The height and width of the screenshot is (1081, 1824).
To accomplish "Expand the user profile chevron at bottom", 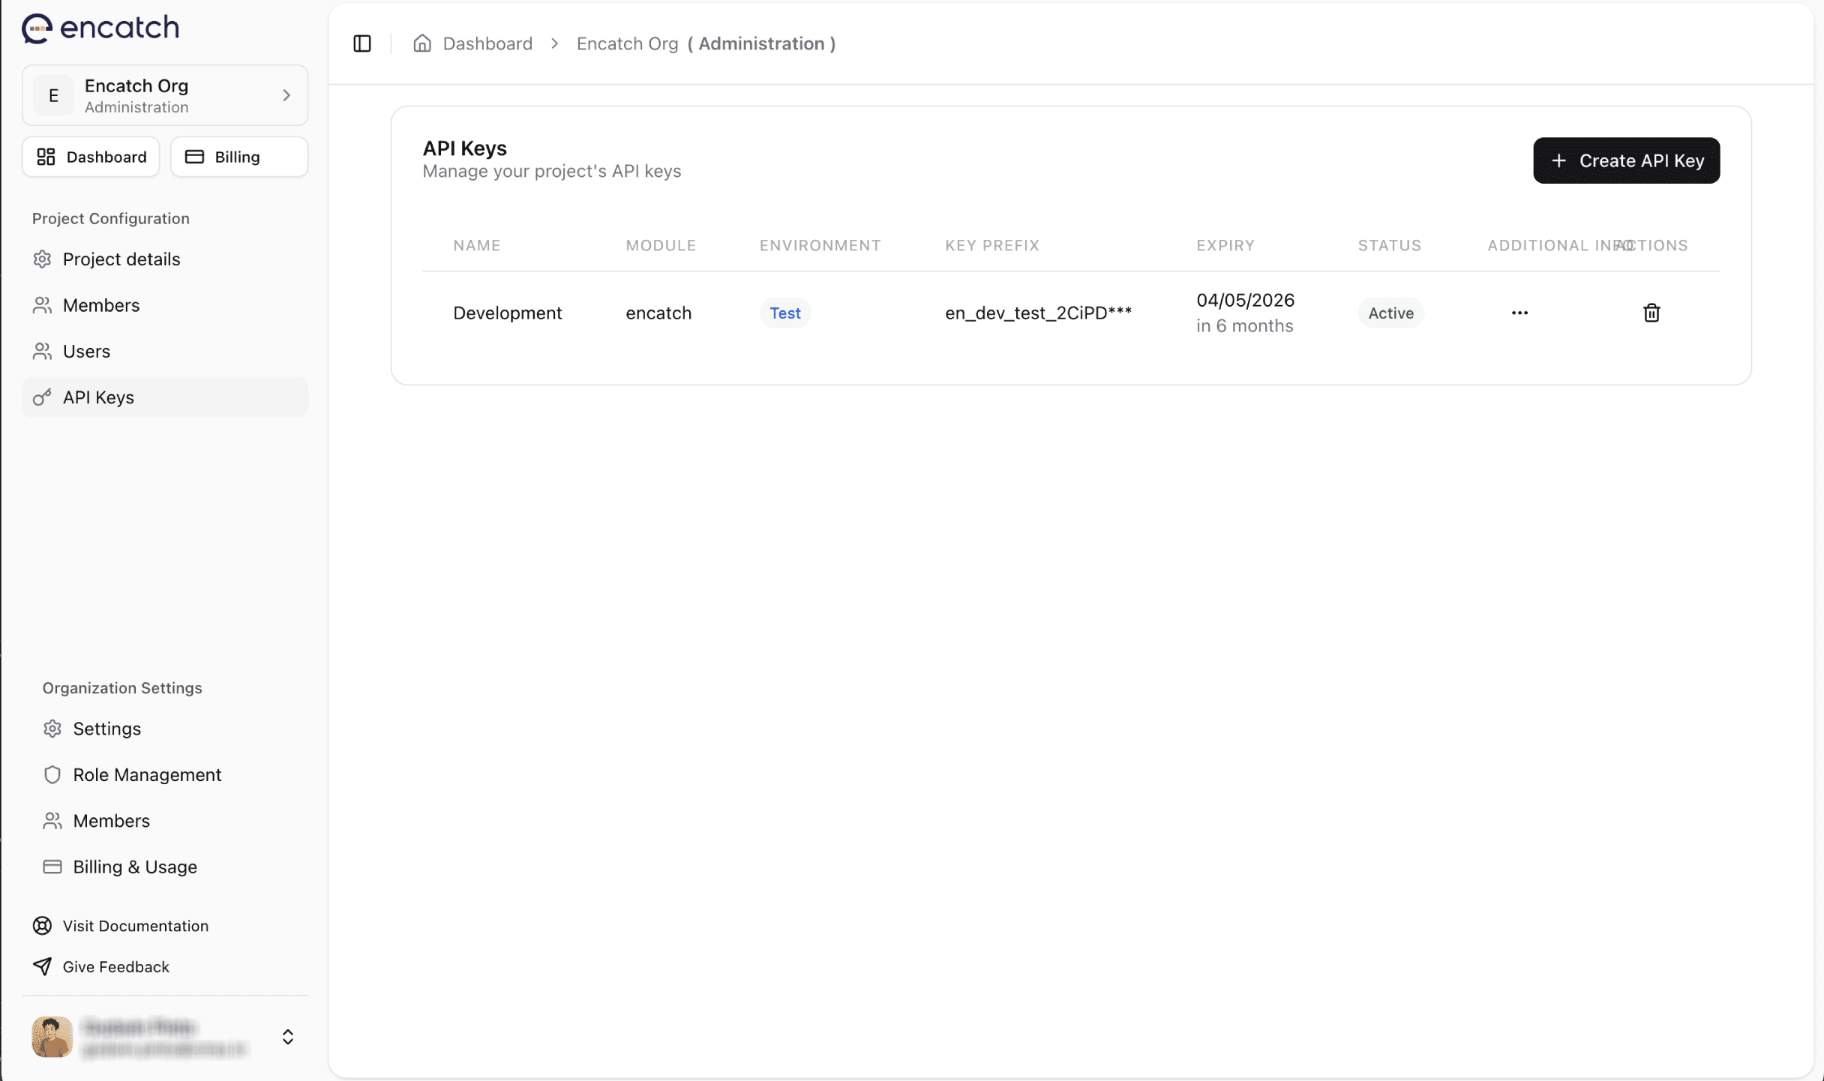I will 287,1037.
